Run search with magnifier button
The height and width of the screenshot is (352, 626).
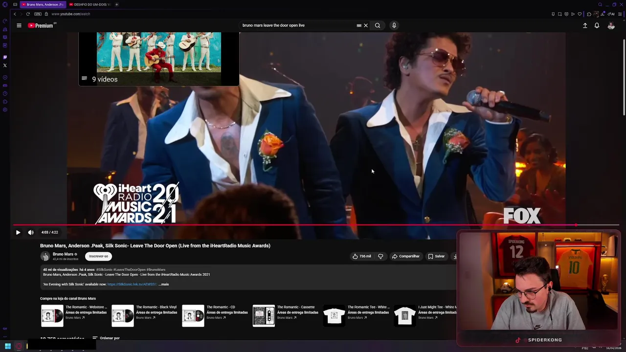[378, 25]
